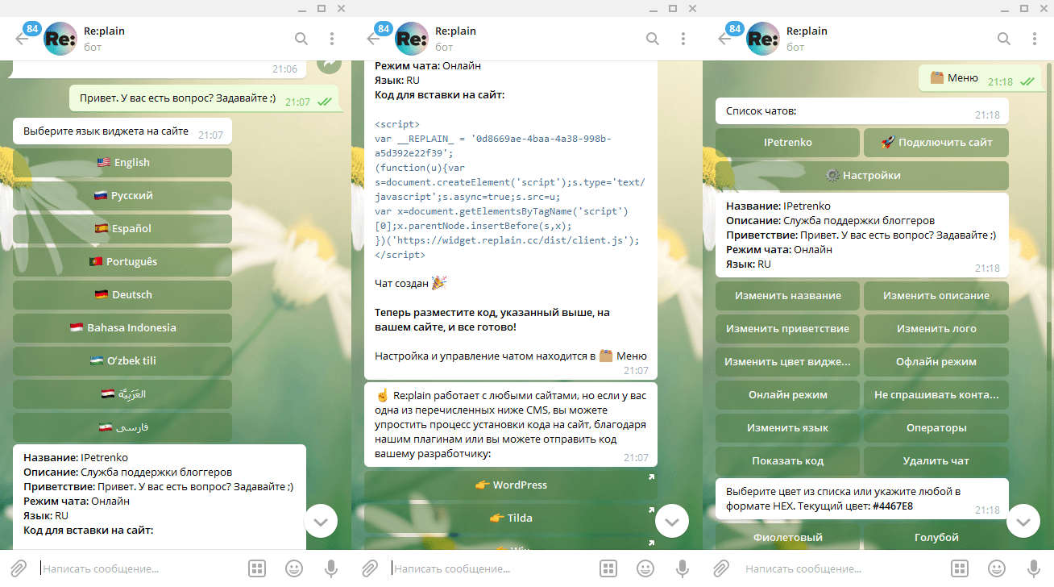Open the three-dot menu in the embed-code window

683,39
